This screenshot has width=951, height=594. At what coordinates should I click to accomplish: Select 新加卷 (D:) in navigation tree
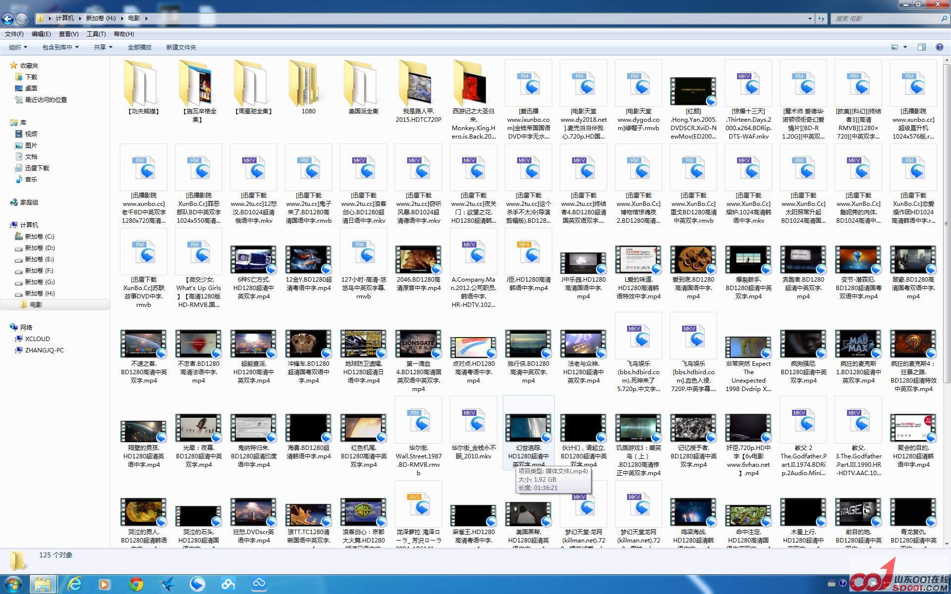click(x=40, y=247)
